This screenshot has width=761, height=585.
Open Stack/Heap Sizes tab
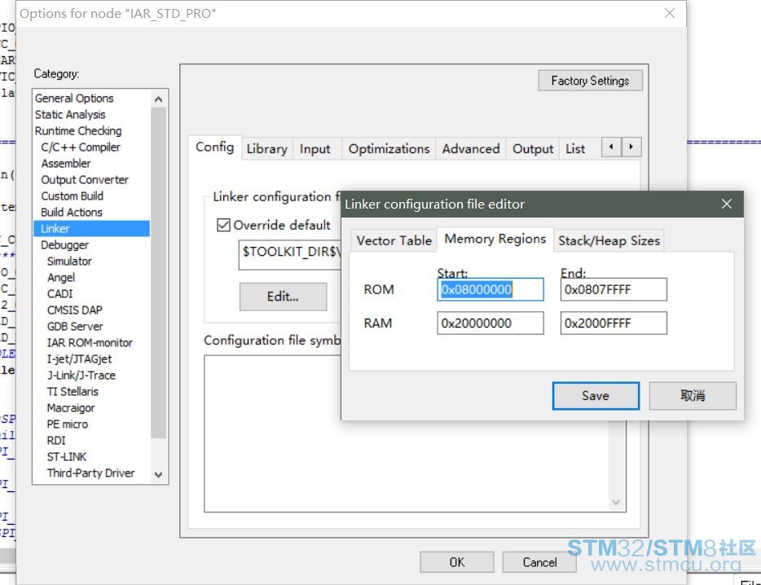point(609,240)
